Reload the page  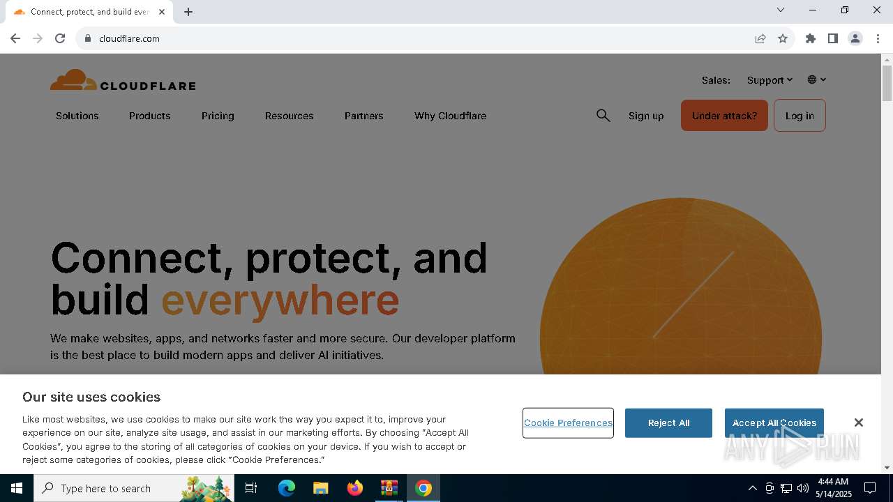click(x=60, y=38)
